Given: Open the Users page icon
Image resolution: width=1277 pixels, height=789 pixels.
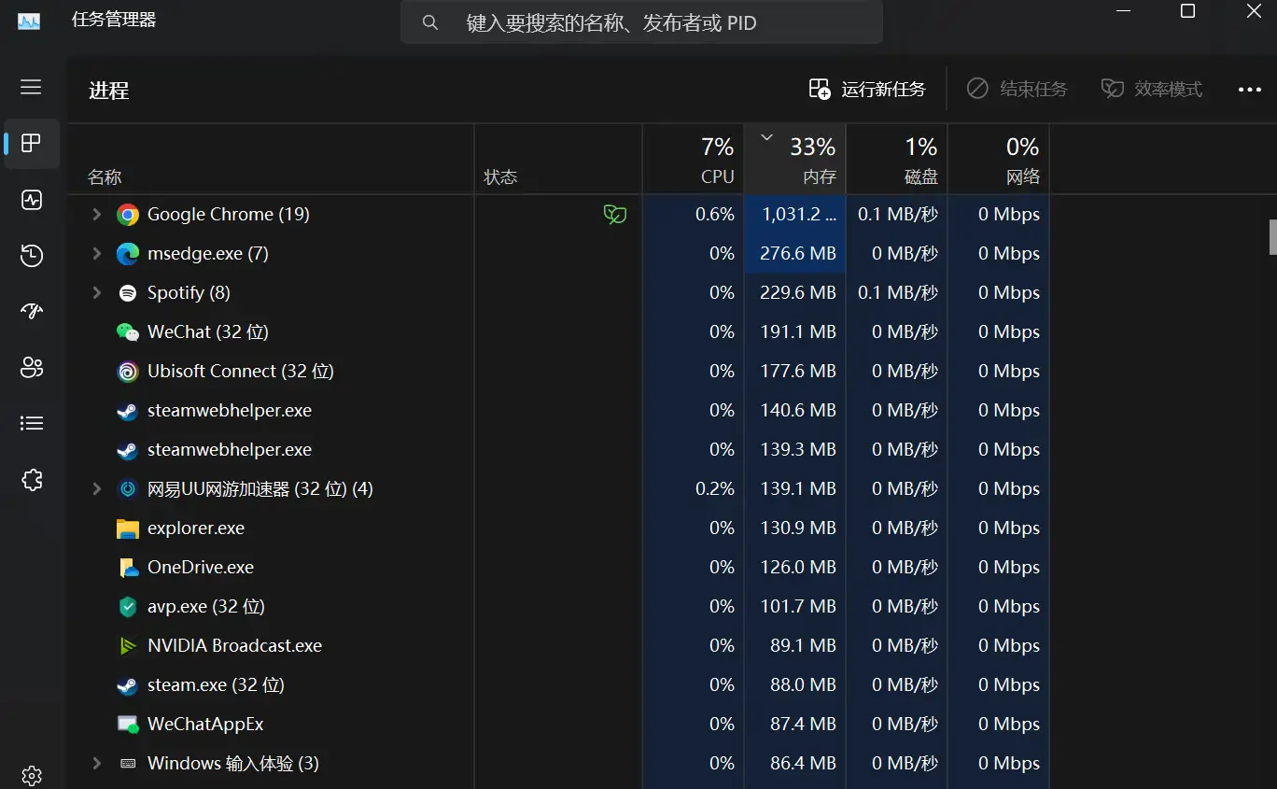Looking at the screenshot, I should click(32, 368).
